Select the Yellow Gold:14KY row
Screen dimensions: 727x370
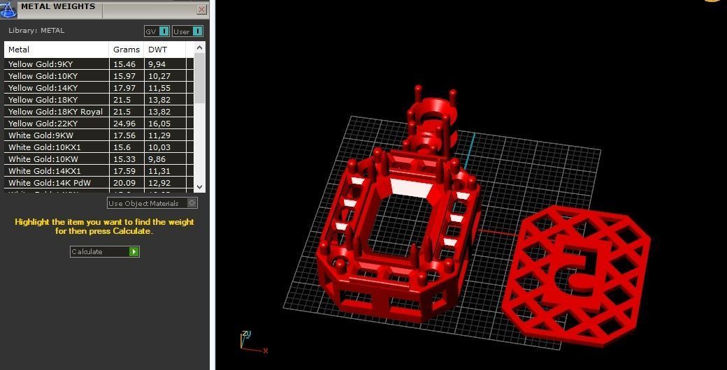99,88
